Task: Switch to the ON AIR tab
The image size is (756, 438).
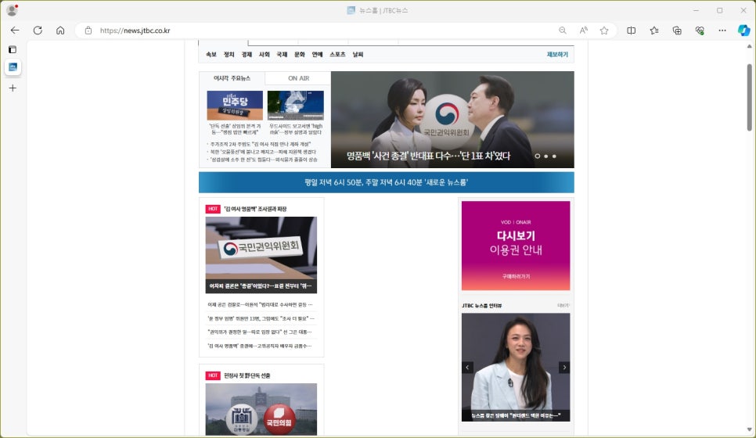Action: click(x=298, y=78)
